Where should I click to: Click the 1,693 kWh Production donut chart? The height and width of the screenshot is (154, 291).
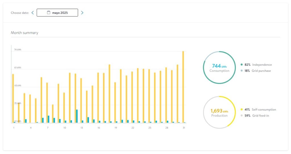pyautogui.click(x=219, y=113)
